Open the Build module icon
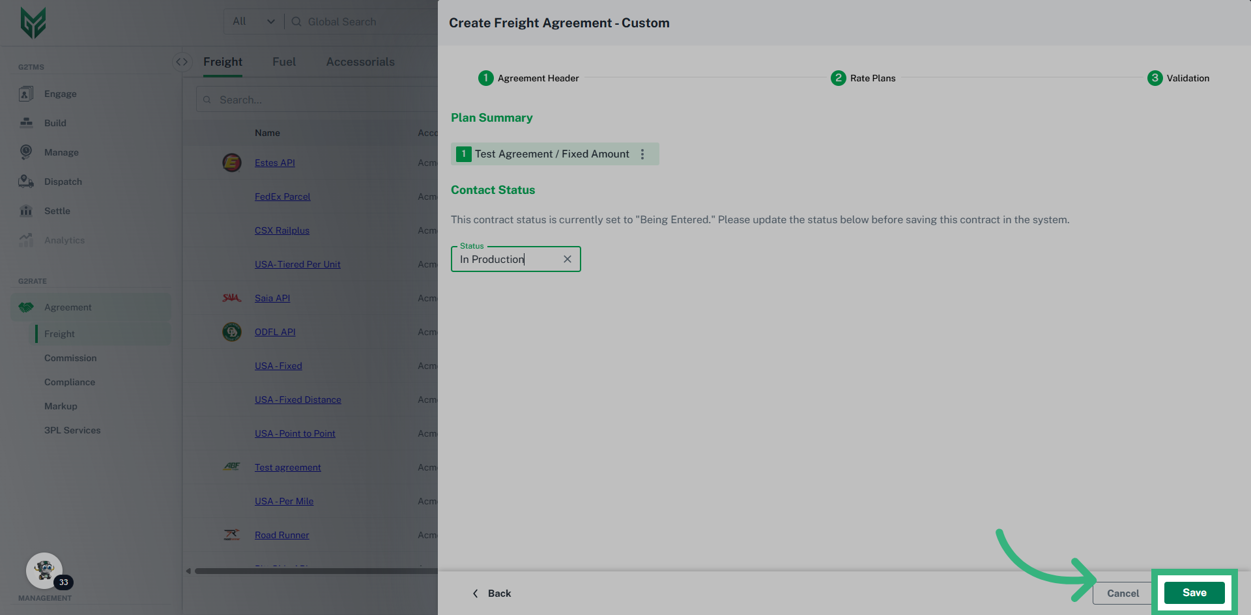 pos(26,123)
